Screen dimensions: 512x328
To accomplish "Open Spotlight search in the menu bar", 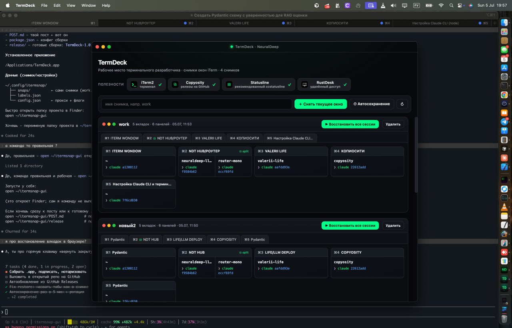I will click(452, 6).
